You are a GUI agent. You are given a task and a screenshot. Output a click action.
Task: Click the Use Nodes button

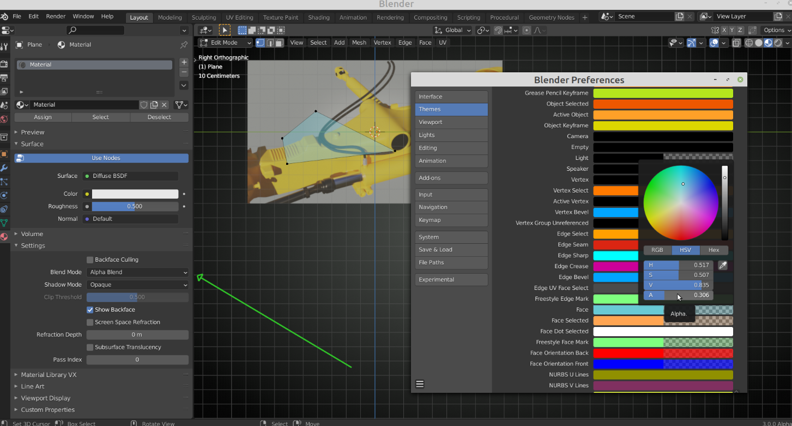tap(101, 158)
